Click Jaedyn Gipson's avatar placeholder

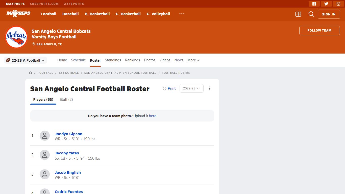click(45, 136)
